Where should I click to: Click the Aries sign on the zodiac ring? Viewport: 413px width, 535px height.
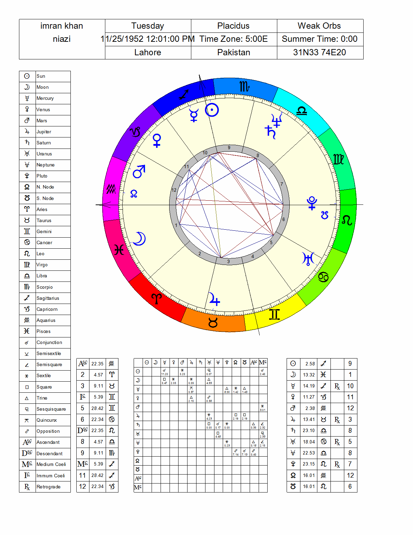click(156, 299)
